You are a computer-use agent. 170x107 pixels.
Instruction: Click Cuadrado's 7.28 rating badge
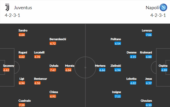[22, 105]
